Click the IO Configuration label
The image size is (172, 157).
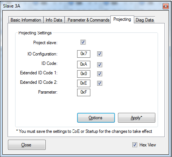click(x=42, y=54)
